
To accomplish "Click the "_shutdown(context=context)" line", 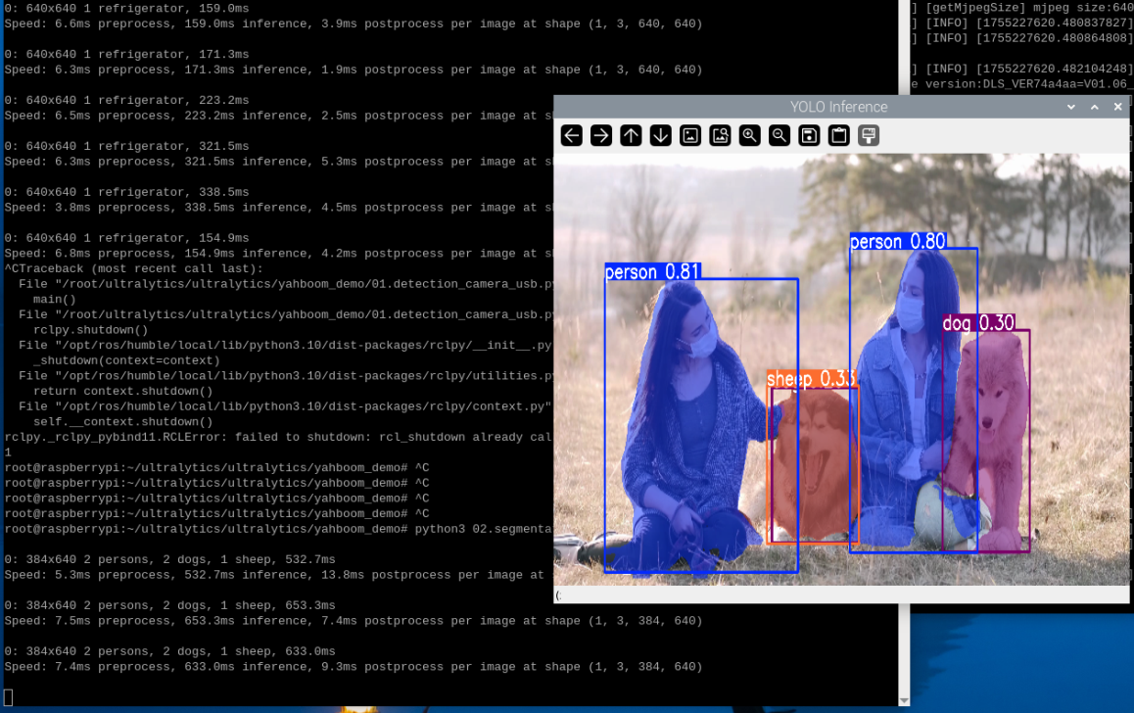I will 126,360.
